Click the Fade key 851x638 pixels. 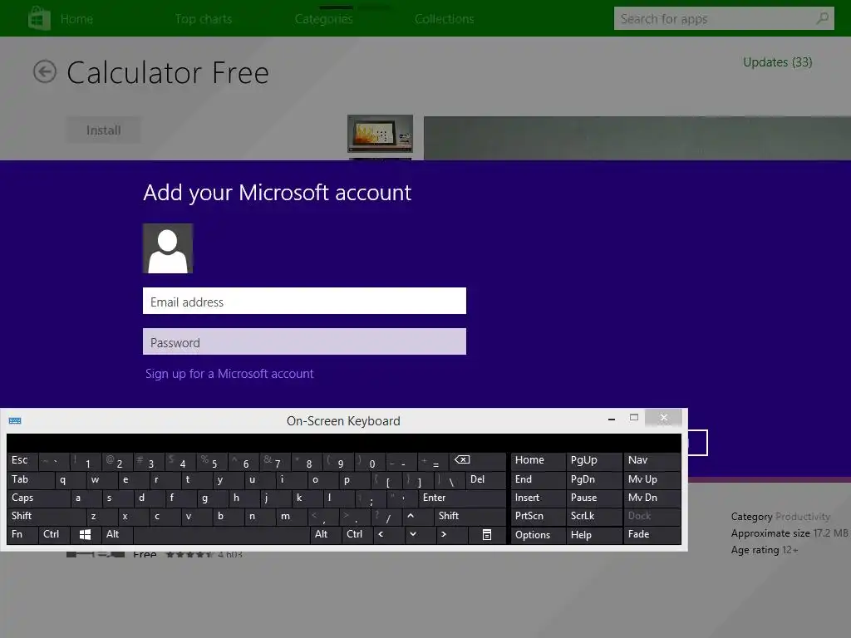[x=652, y=534]
